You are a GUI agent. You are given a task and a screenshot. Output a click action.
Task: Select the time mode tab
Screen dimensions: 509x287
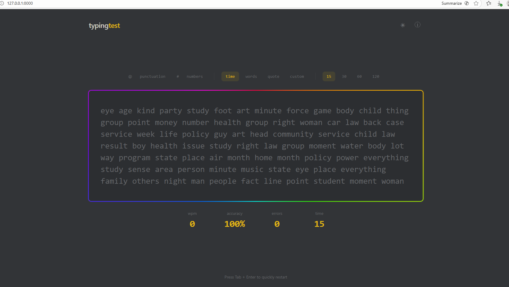[x=230, y=77]
